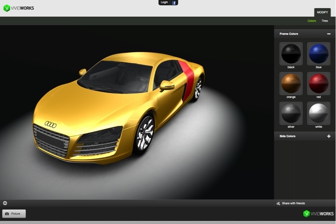Pick the blue frame color swatch
The image size is (336, 224).
pos(318,54)
